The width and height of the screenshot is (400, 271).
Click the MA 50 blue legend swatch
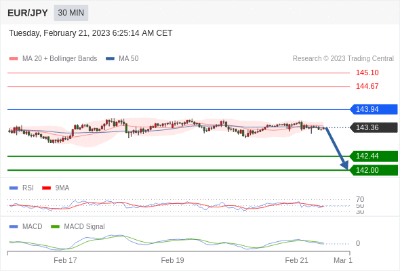point(110,59)
